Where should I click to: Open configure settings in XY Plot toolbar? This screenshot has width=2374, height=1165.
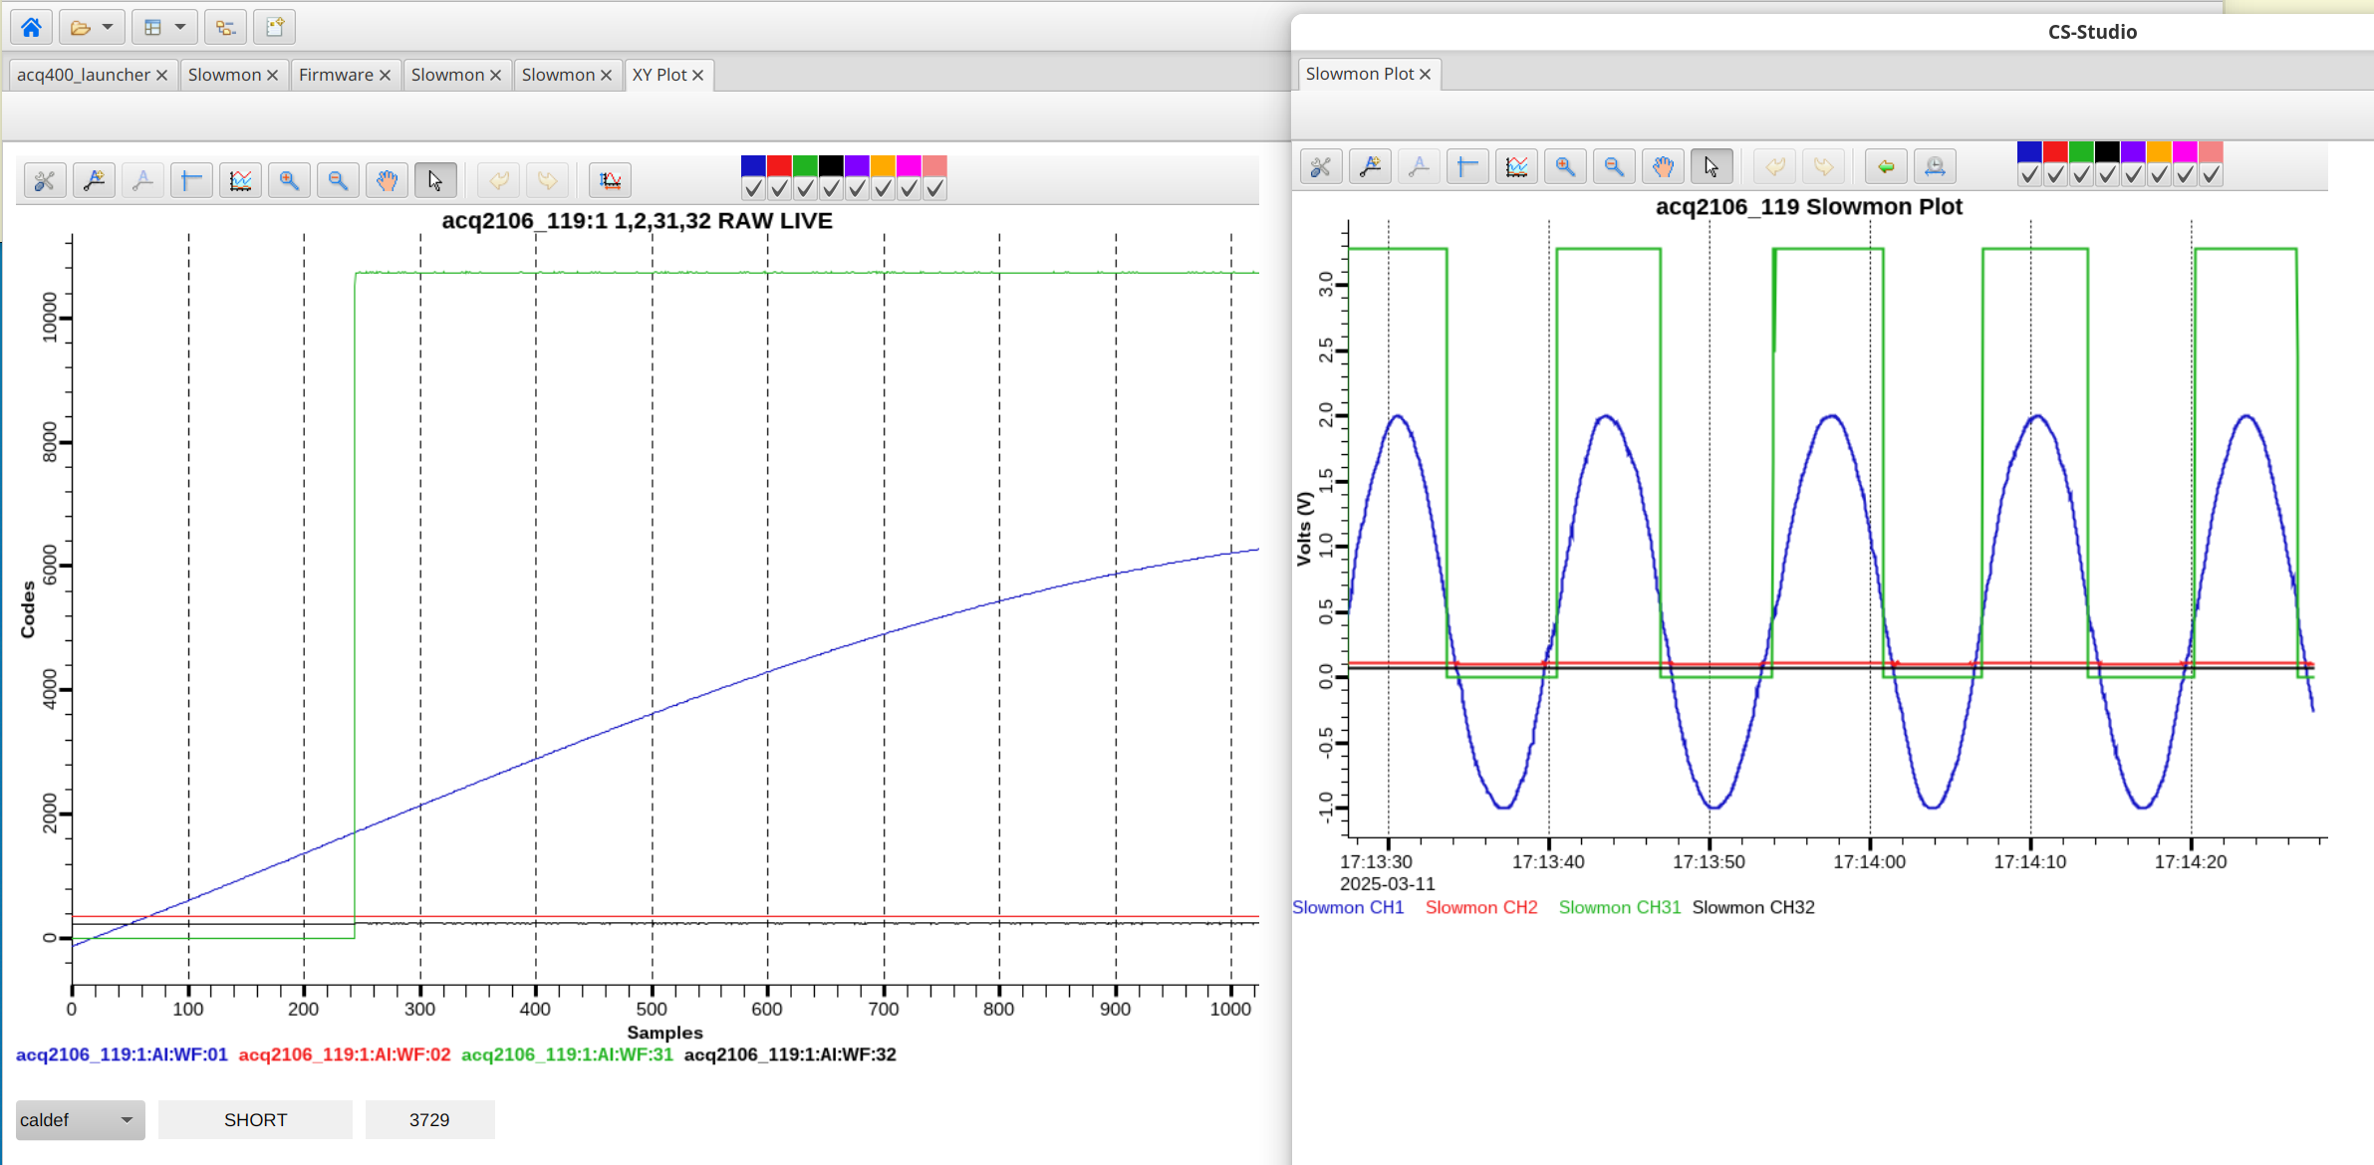pos(45,180)
